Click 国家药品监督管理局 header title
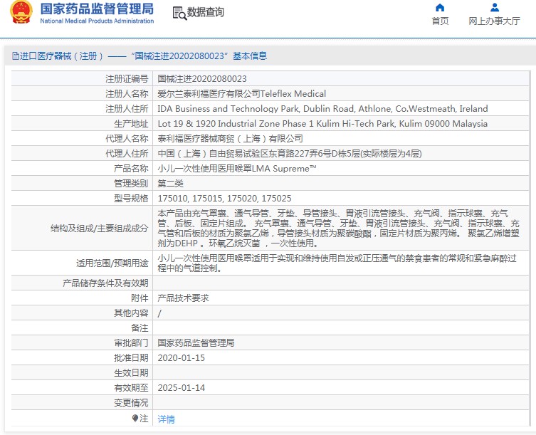This screenshot has width=536, height=435. [x=97, y=9]
